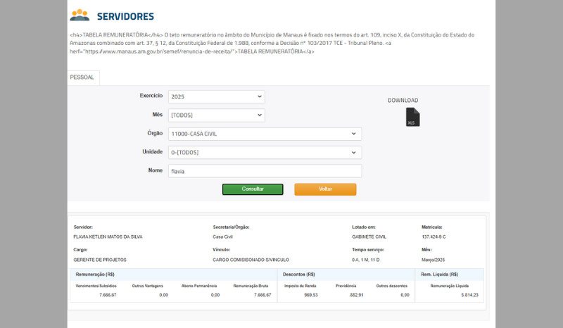
Task: Open the Órgão dropdown 11000-CASA CIVIL
Action: 265,134
